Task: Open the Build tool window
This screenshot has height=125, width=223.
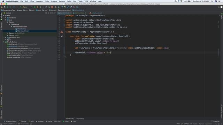Action: coord(31,121)
